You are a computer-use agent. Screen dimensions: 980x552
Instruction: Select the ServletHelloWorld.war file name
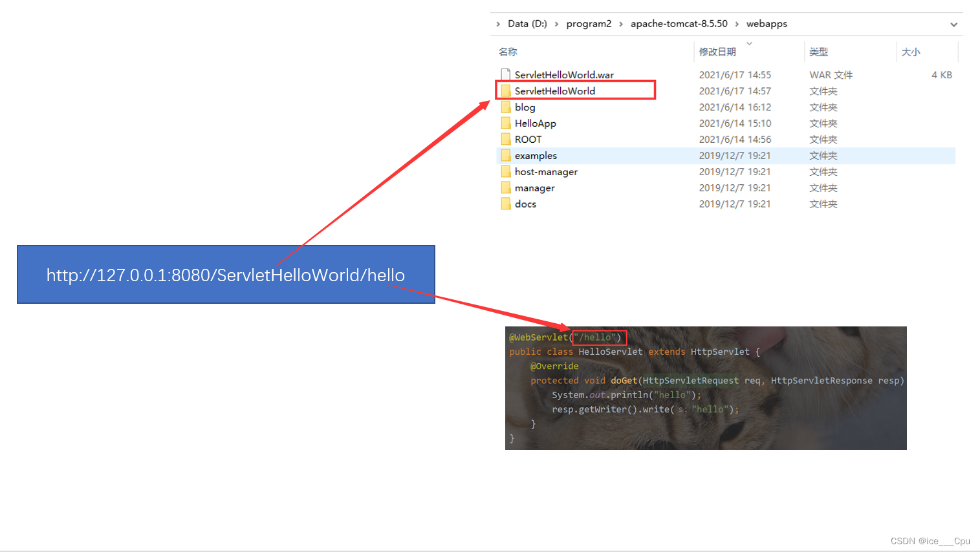click(564, 75)
